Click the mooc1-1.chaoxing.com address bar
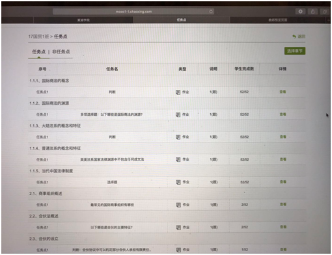332x255 pixels. 133,12
